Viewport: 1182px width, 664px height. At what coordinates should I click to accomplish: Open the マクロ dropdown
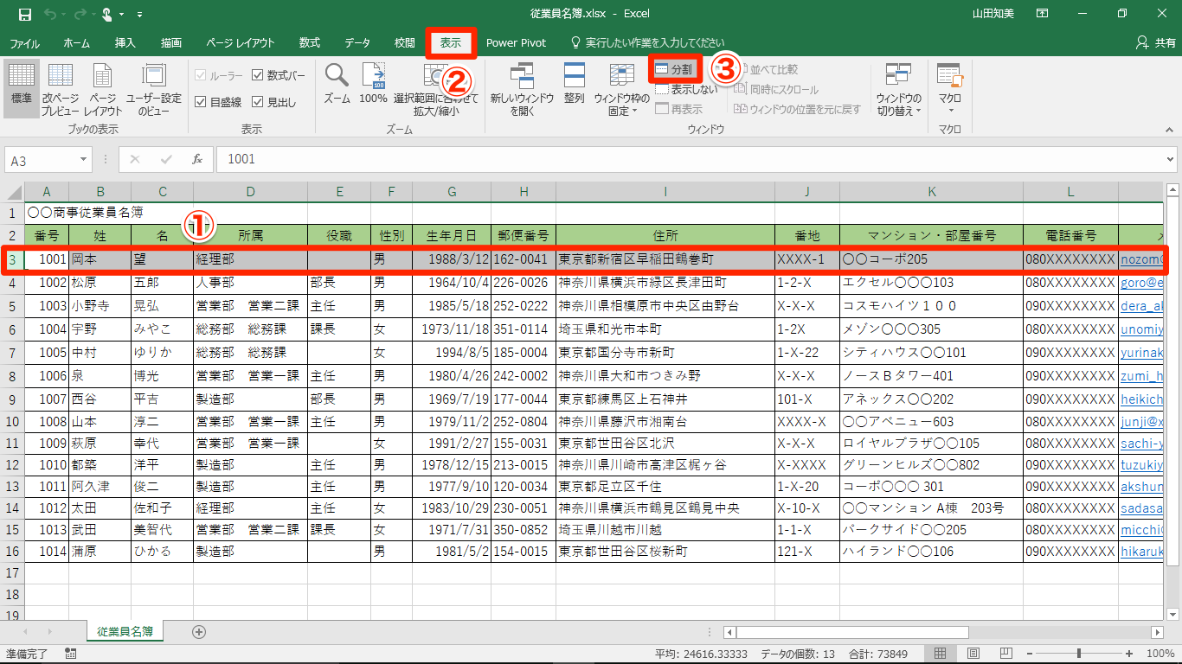(x=950, y=89)
